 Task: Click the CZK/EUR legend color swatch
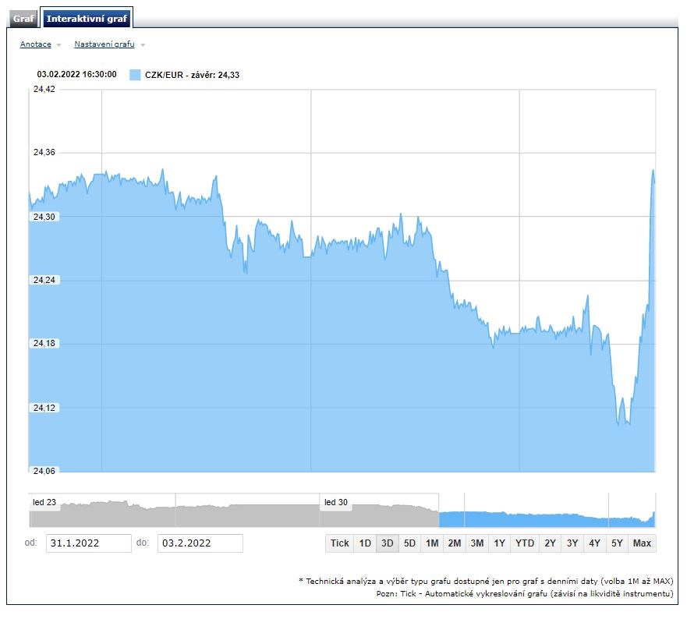[135, 75]
